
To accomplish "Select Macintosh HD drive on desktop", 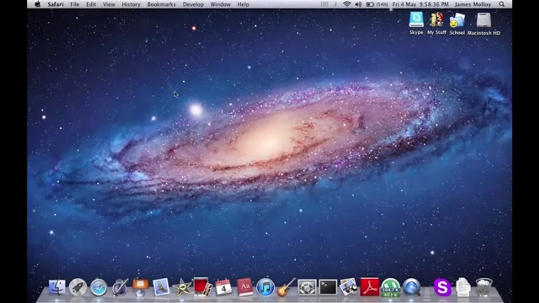I will (484, 24).
